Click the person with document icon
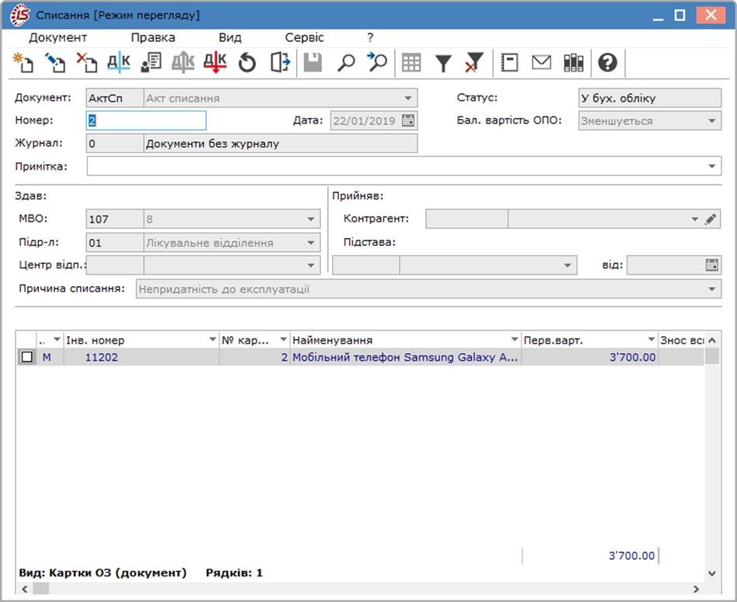The height and width of the screenshot is (602, 737). tap(151, 62)
